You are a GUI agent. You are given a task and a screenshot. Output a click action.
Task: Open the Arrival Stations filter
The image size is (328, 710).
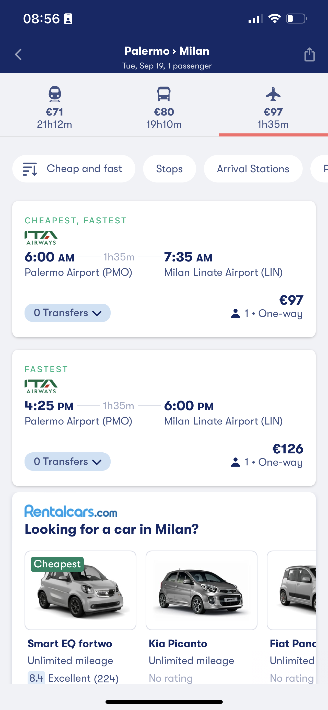pos(253,169)
